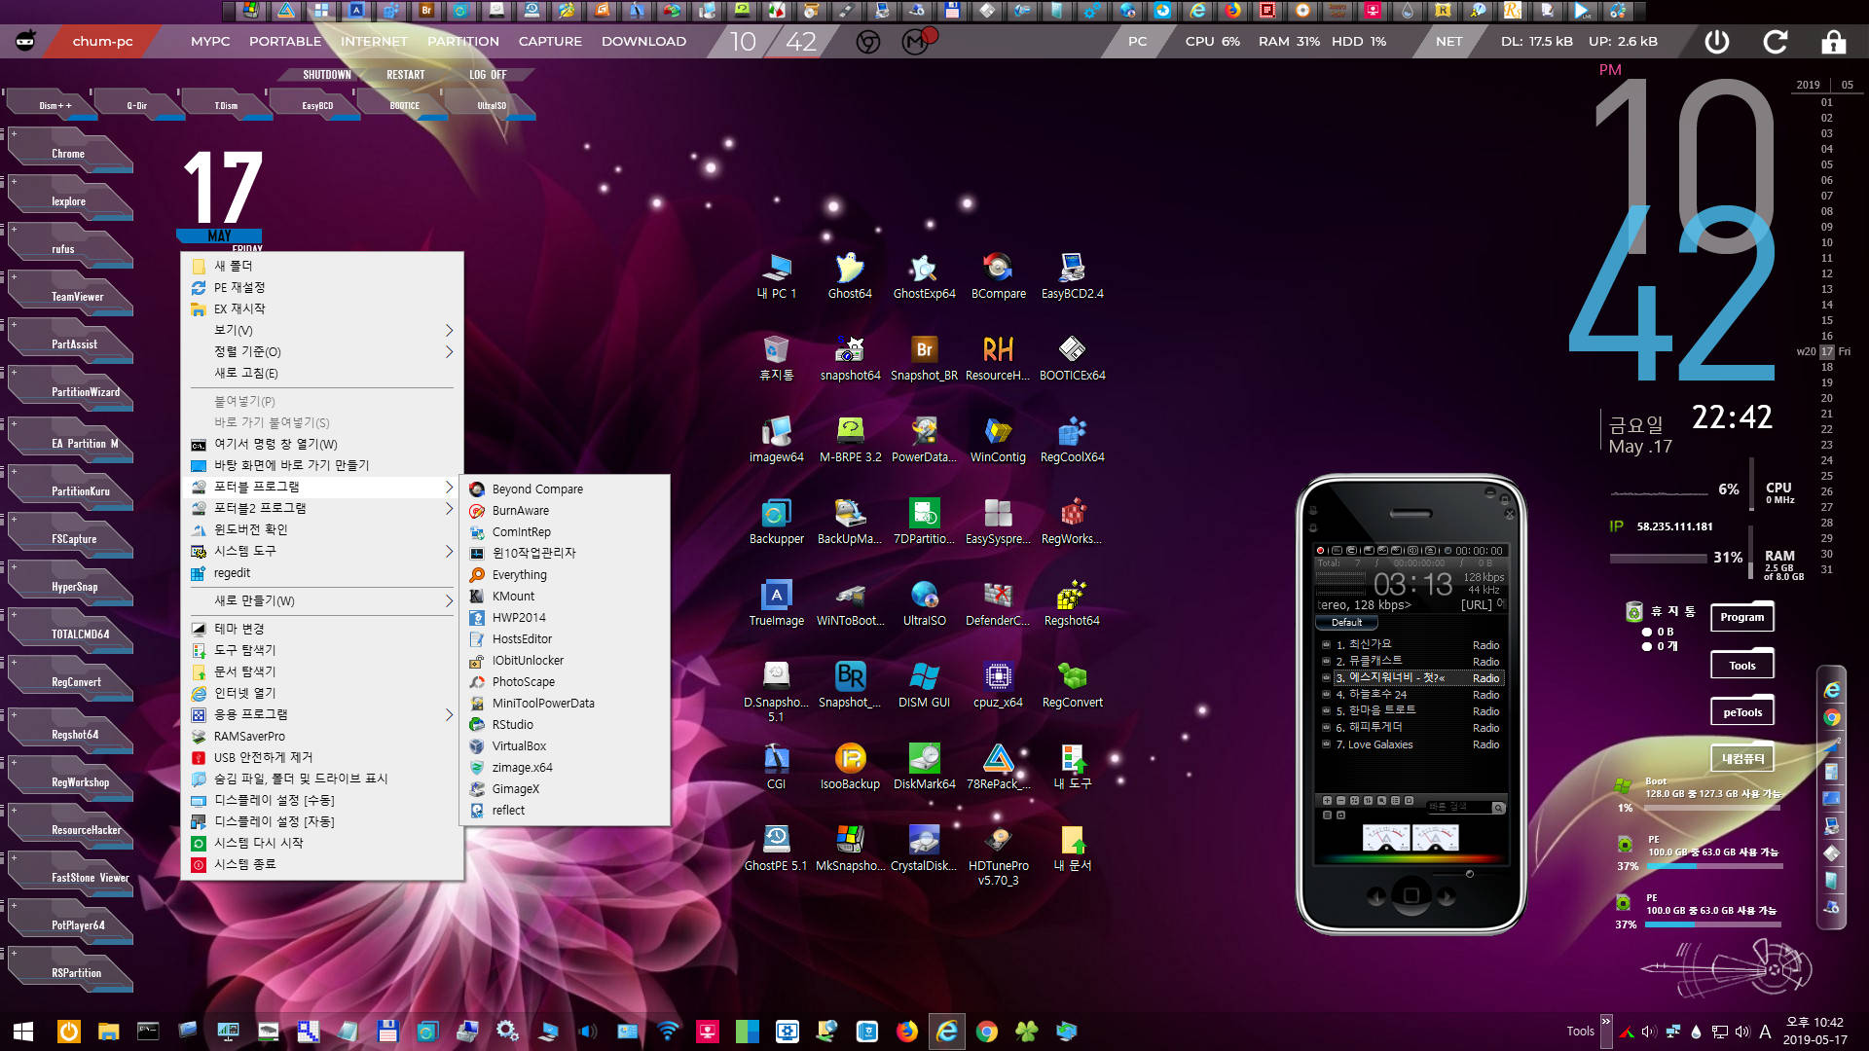This screenshot has height=1051, width=1869.
Task: Open M-BRPE 3.2 desktop icon
Action: click(850, 440)
